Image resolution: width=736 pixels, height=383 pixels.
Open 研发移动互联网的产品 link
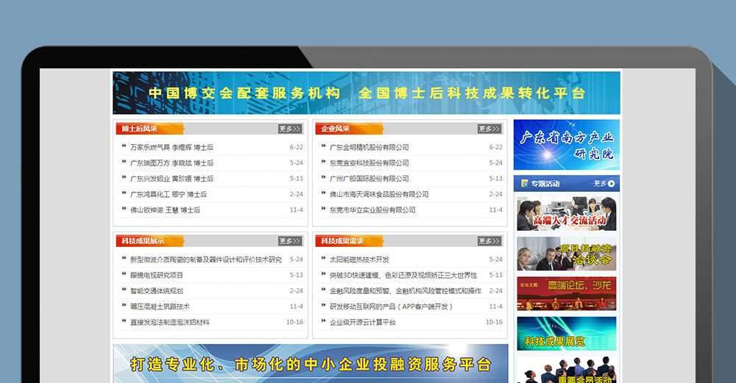tap(391, 307)
